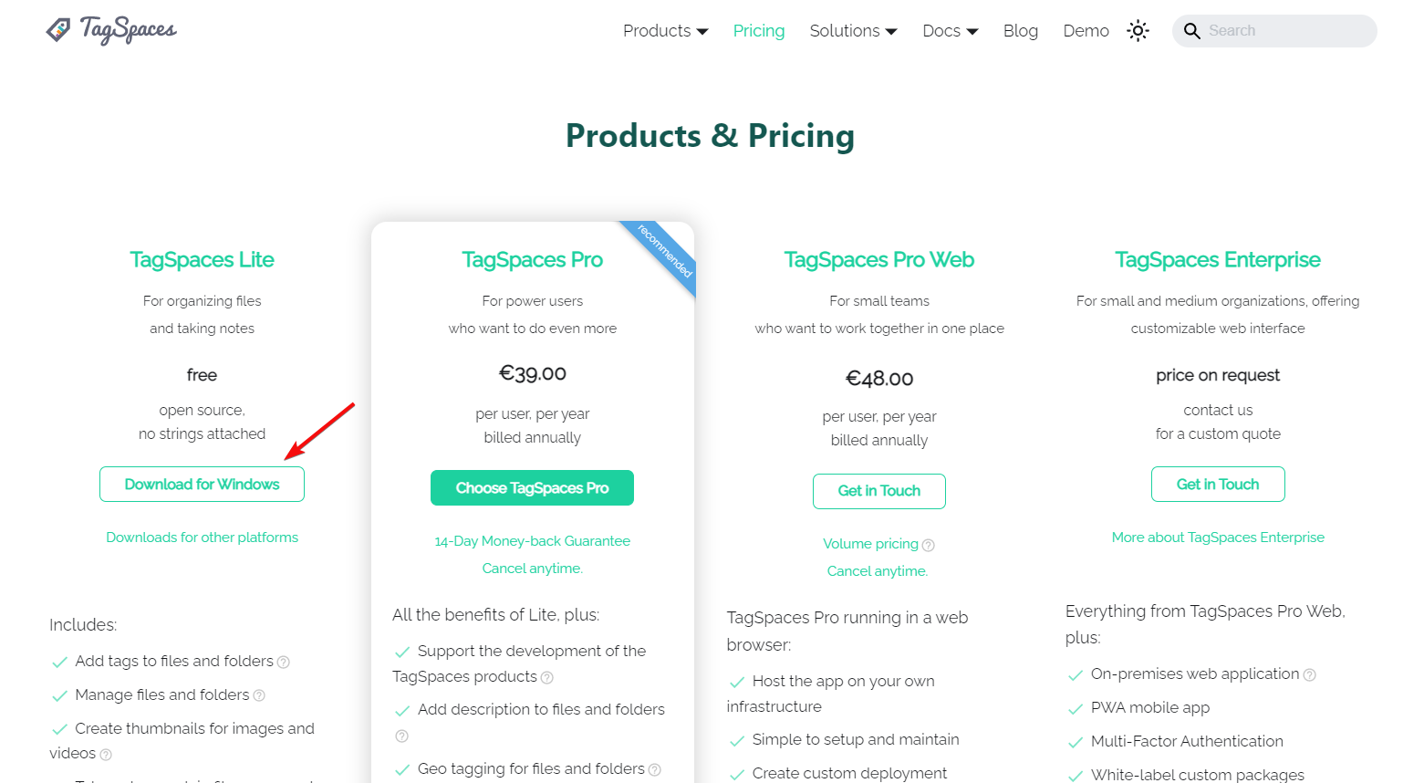
Task: Toggle the light/dark theme sun icon
Action: (x=1138, y=31)
